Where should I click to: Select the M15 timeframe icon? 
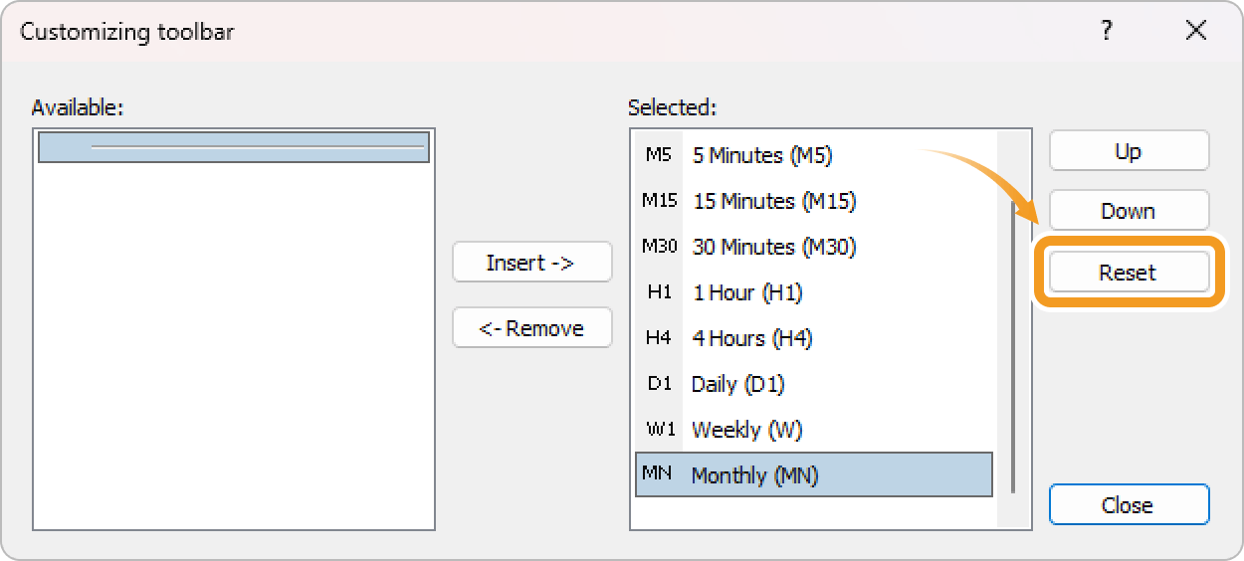point(659,201)
